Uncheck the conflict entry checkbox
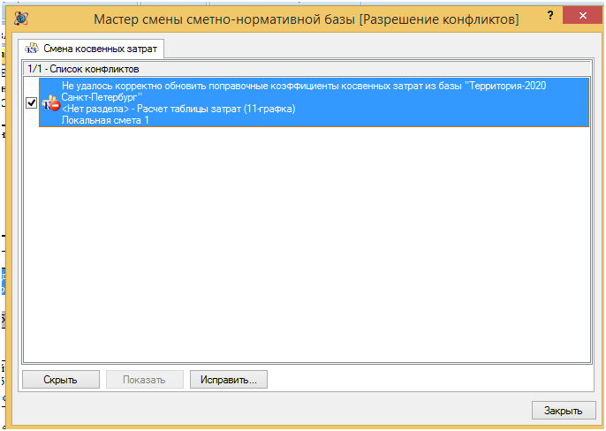 [31, 102]
